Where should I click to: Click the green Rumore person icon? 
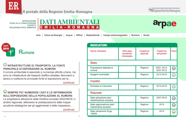(x=11, y=52)
